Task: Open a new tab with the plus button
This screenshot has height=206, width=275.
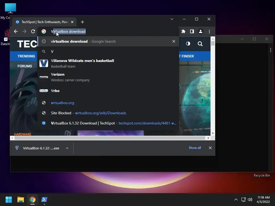Action: point(82,22)
